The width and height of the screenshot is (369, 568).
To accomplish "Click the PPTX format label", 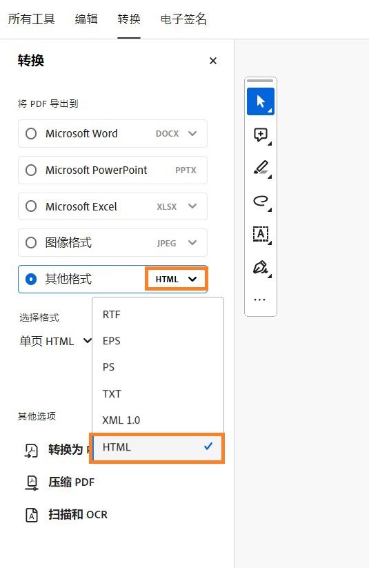I will [x=186, y=170].
